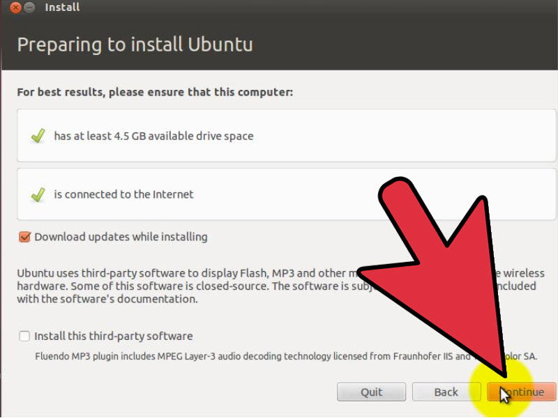Click the "Install" window title text

(x=62, y=8)
